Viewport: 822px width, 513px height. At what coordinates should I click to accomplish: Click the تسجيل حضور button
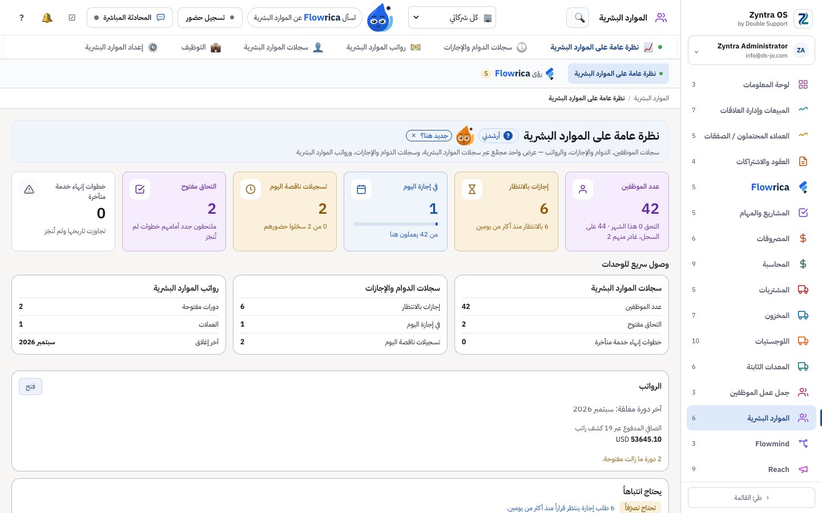coord(210,18)
